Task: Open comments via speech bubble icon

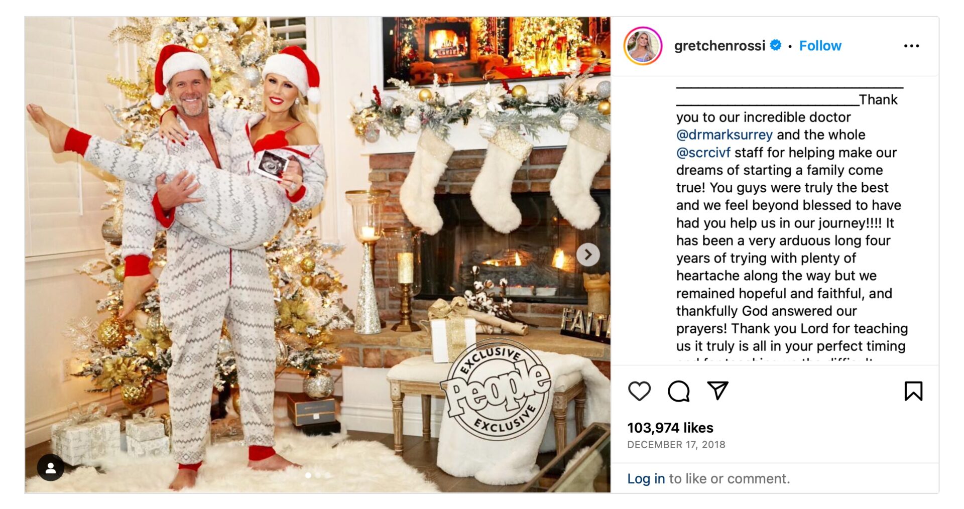Action: 678,391
